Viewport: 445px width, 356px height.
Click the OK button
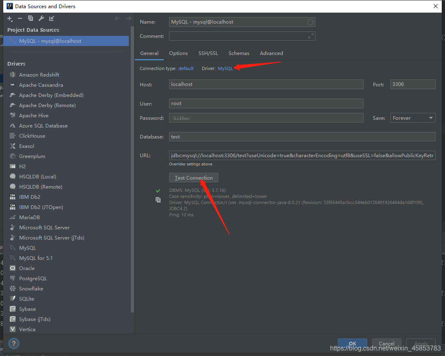352,343
